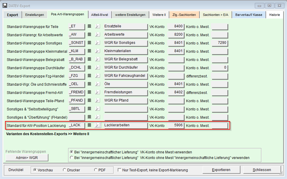This screenshot has width=287, height=179.
Task: Open list icon in Standard-Warengruppe für Teile row
Action: (89, 26)
